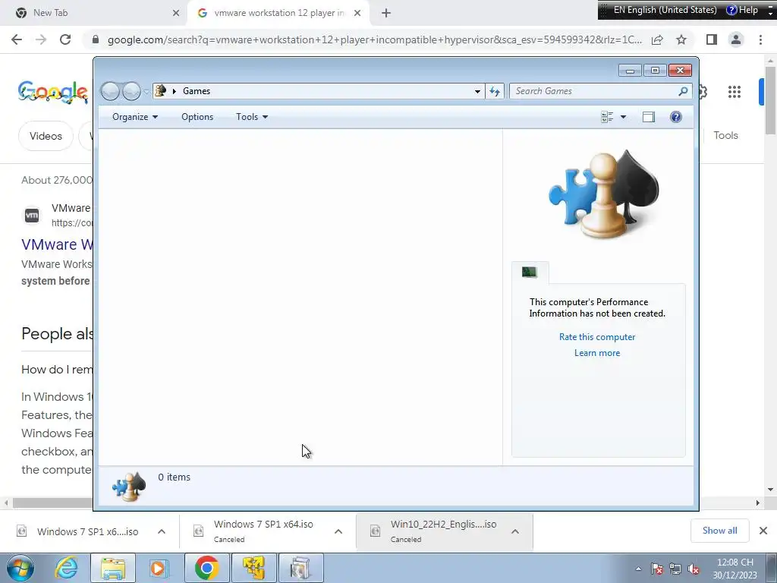Select the performance information tab icon
The height and width of the screenshot is (583, 777).
(x=529, y=273)
